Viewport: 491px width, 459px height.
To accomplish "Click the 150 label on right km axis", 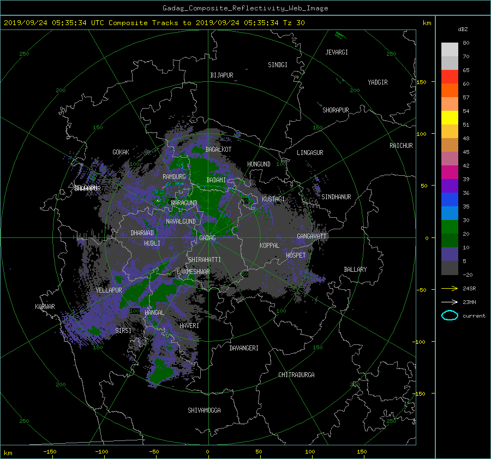I will (422, 82).
